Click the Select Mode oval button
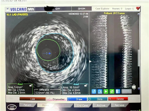 tap(12, 107)
